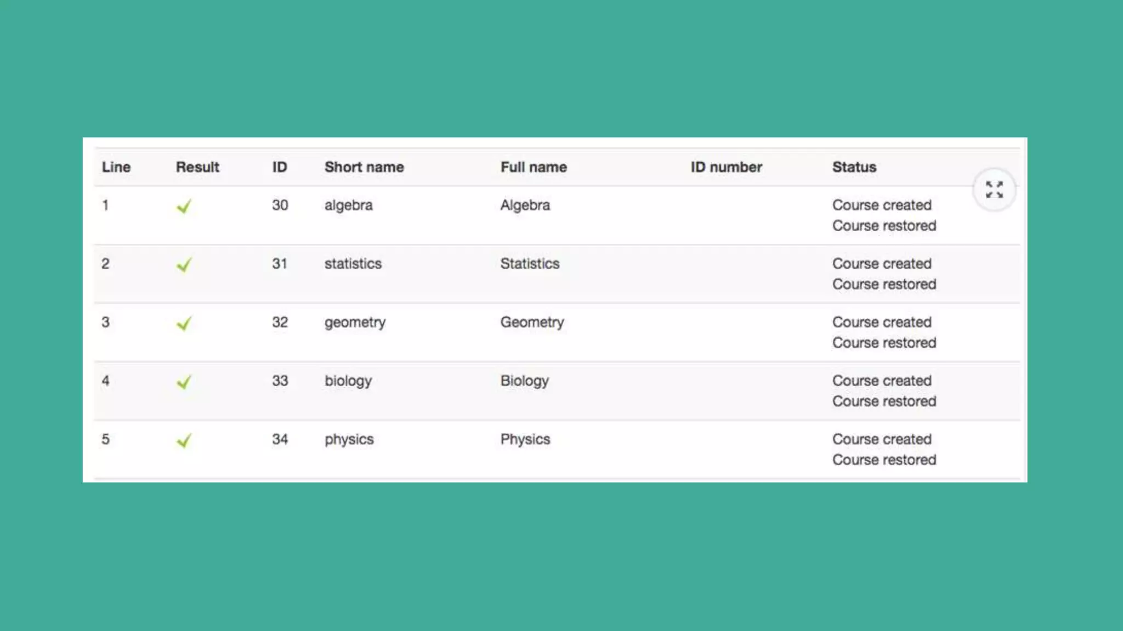Select the algebra short name cell
1123x631 pixels.
[348, 205]
